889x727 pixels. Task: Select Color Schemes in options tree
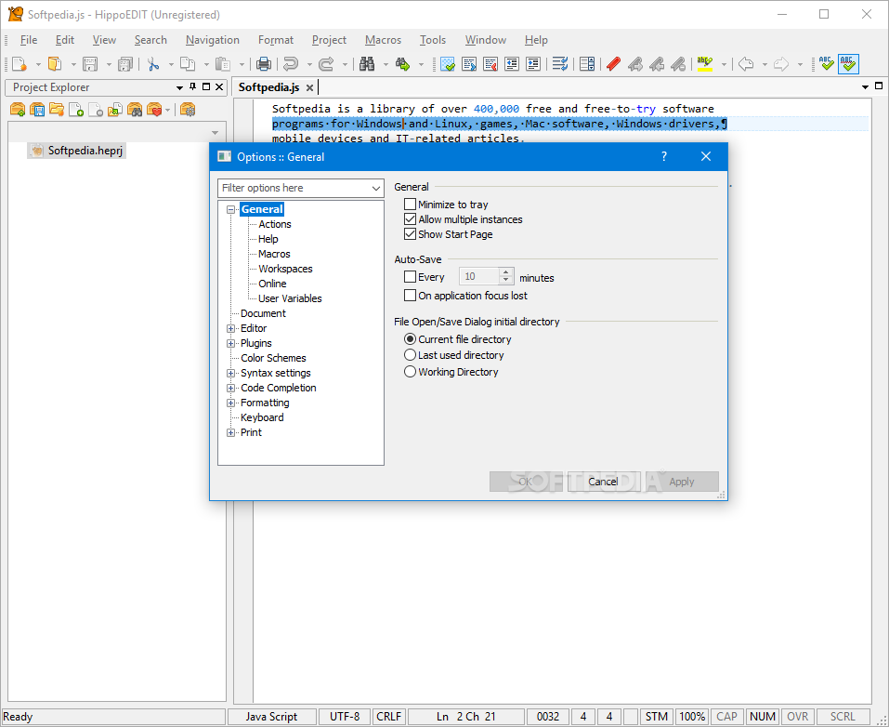point(273,358)
